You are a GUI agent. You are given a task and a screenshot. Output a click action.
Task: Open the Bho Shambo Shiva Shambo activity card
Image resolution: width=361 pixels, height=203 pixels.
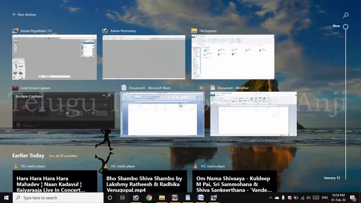coord(144,182)
